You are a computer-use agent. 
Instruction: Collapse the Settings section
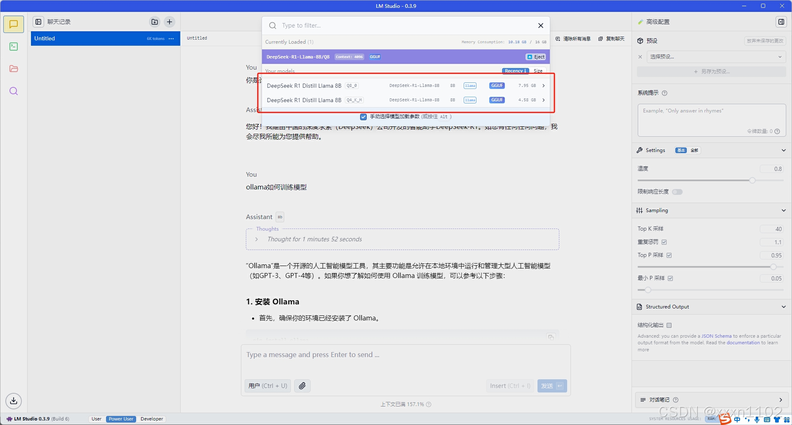783,150
